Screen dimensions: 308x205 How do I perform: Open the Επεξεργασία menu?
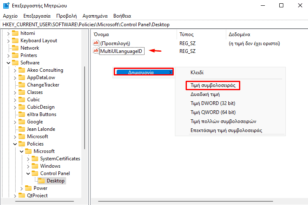tap(37, 16)
